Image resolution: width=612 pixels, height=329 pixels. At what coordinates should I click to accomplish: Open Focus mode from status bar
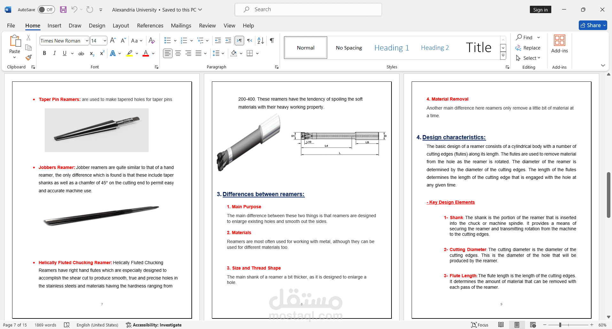[x=480, y=325]
